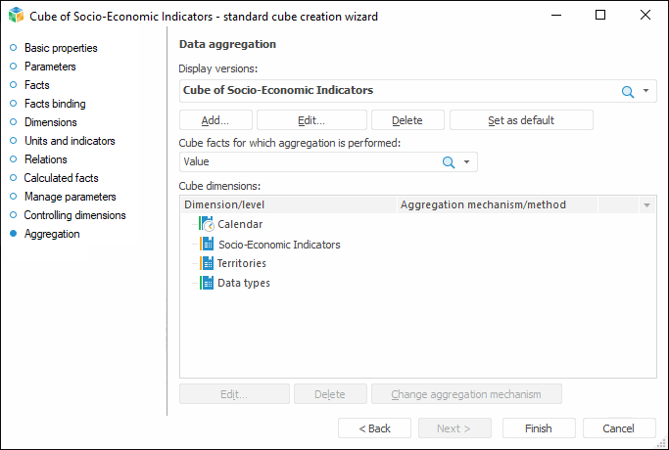This screenshot has width=669, height=450.
Task: Click the search icon in Display versions
Action: (628, 91)
